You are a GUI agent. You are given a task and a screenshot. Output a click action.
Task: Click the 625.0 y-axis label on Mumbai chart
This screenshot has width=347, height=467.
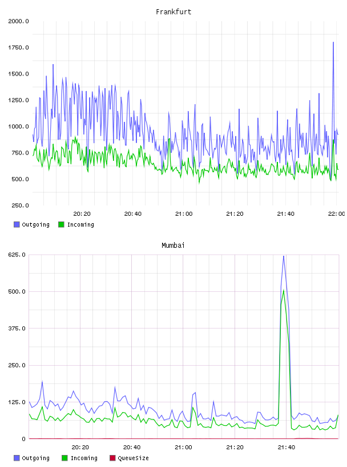(x=17, y=255)
